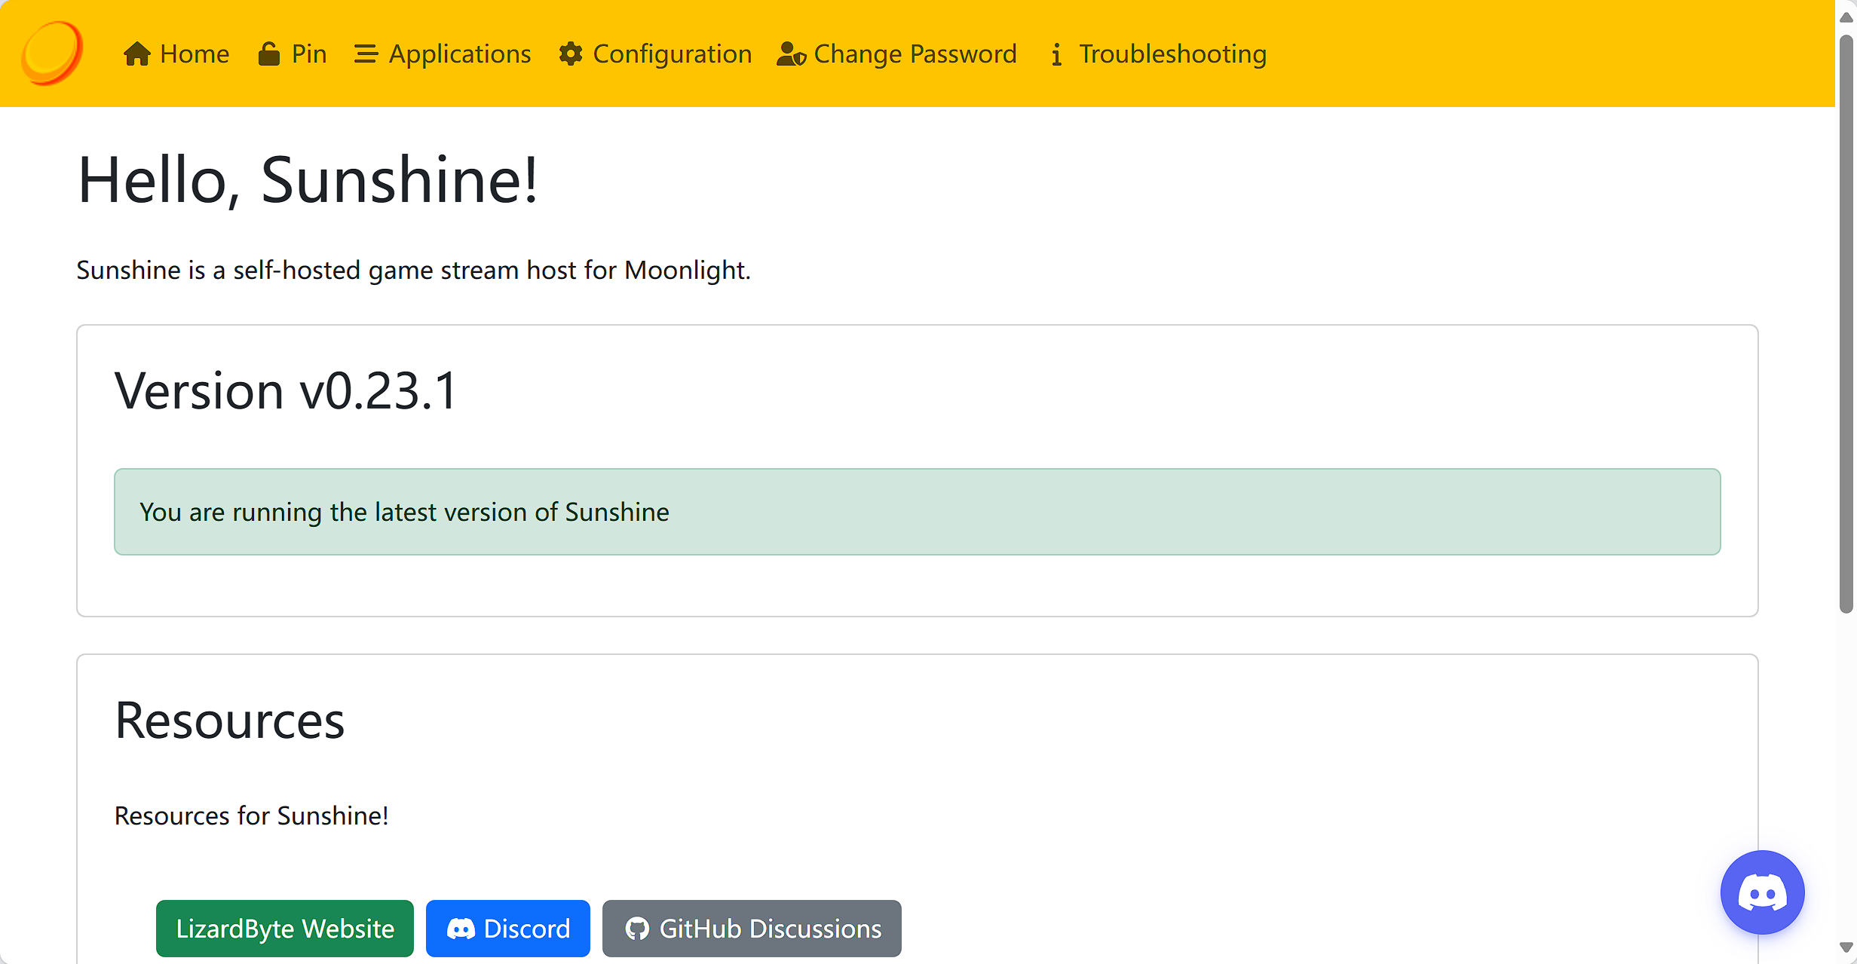This screenshot has width=1857, height=964.
Task: Click the scrollbar down arrow
Action: (x=1845, y=947)
